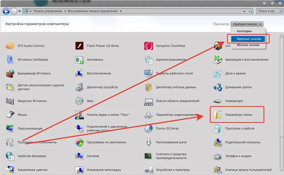The width and height of the screenshot is (284, 175).
Task: Open the Восстановление icon
Action: (79, 73)
